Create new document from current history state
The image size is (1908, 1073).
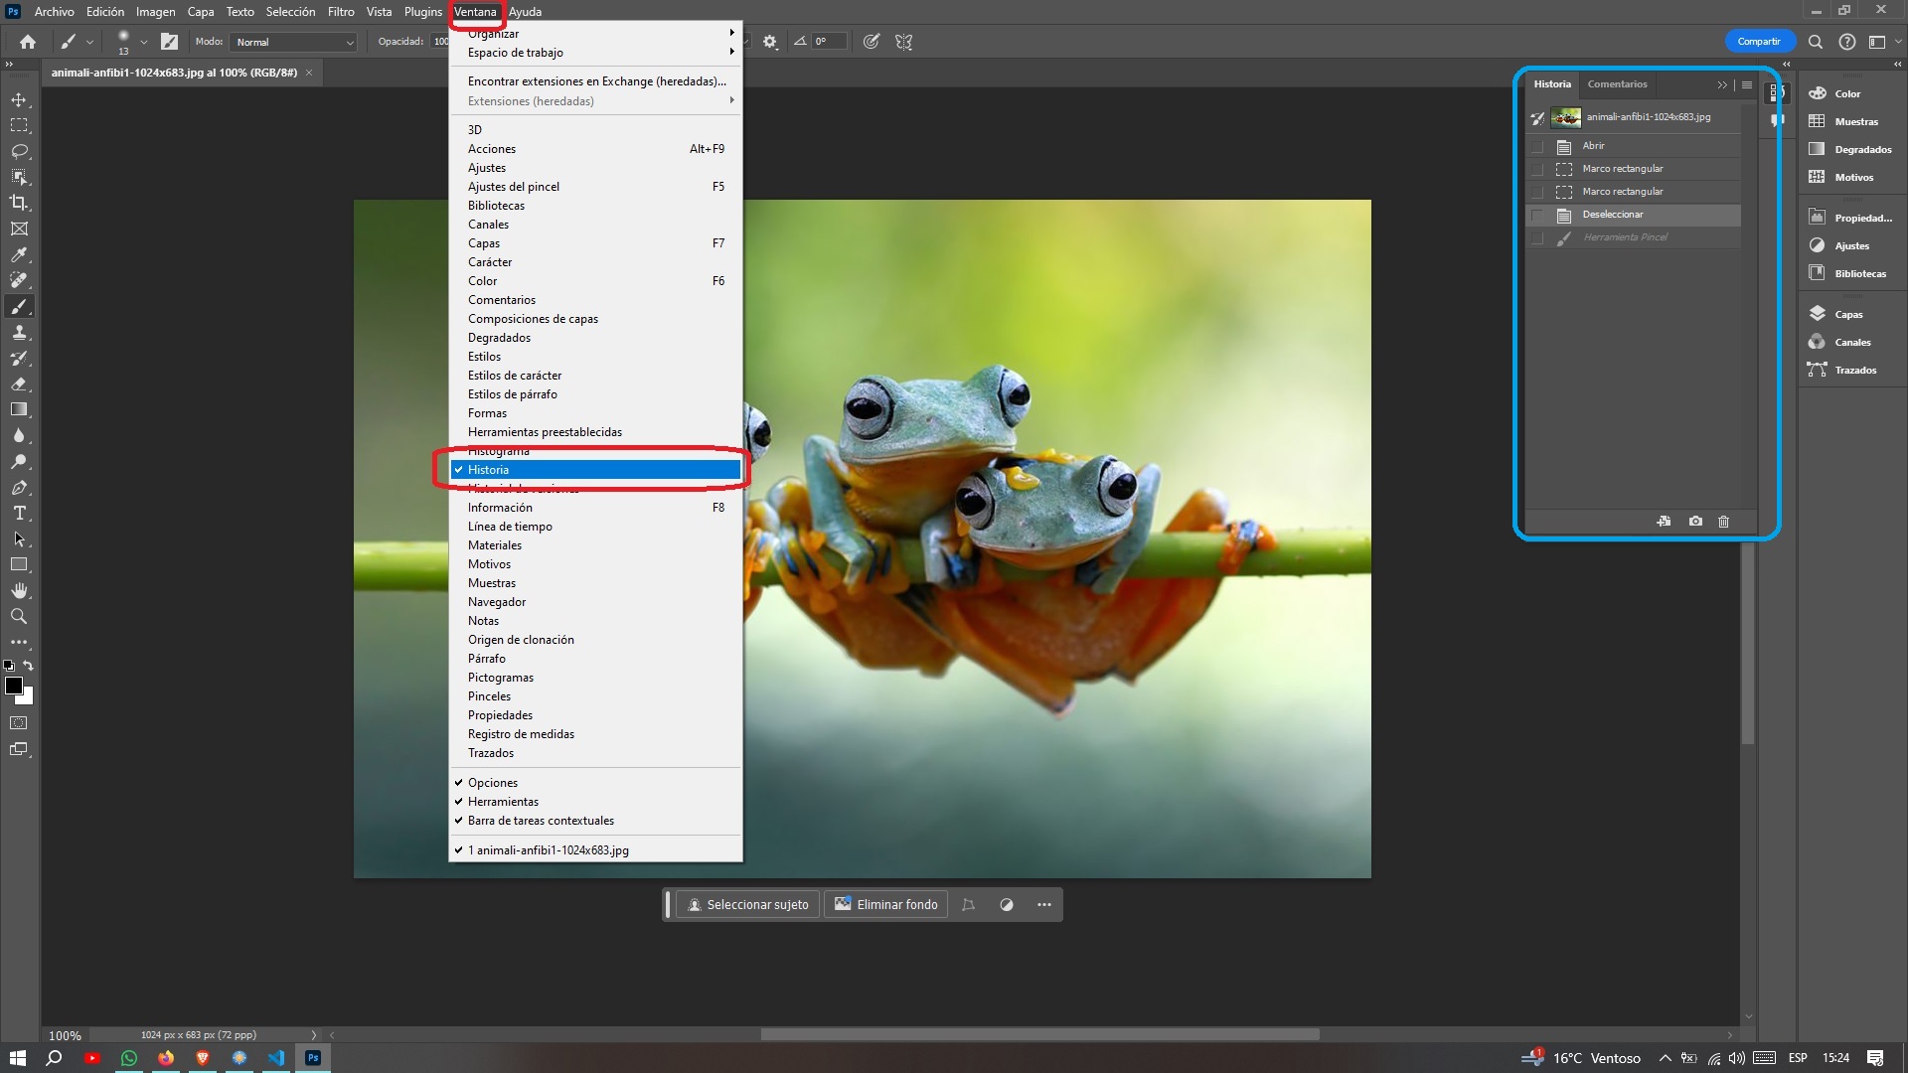tap(1664, 522)
